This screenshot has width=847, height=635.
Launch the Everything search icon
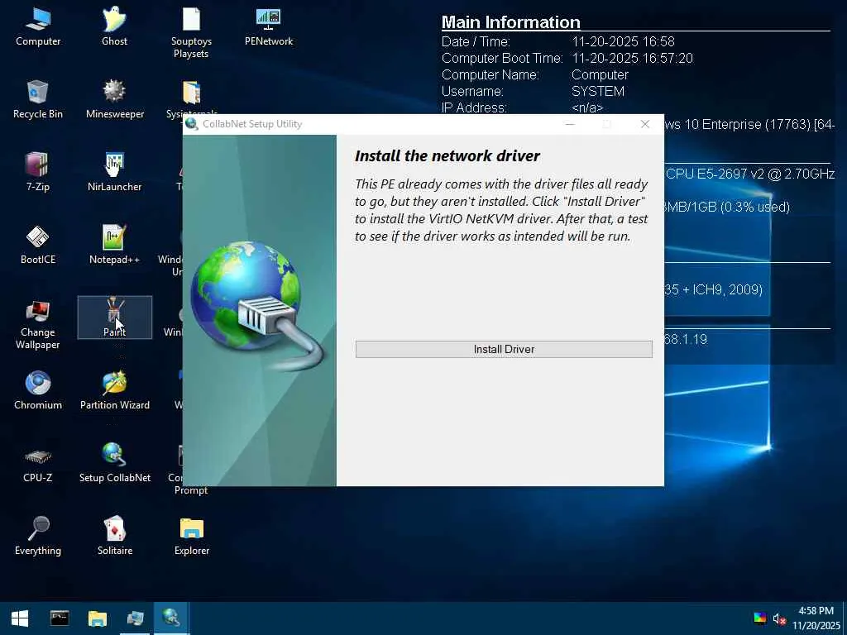tap(38, 536)
